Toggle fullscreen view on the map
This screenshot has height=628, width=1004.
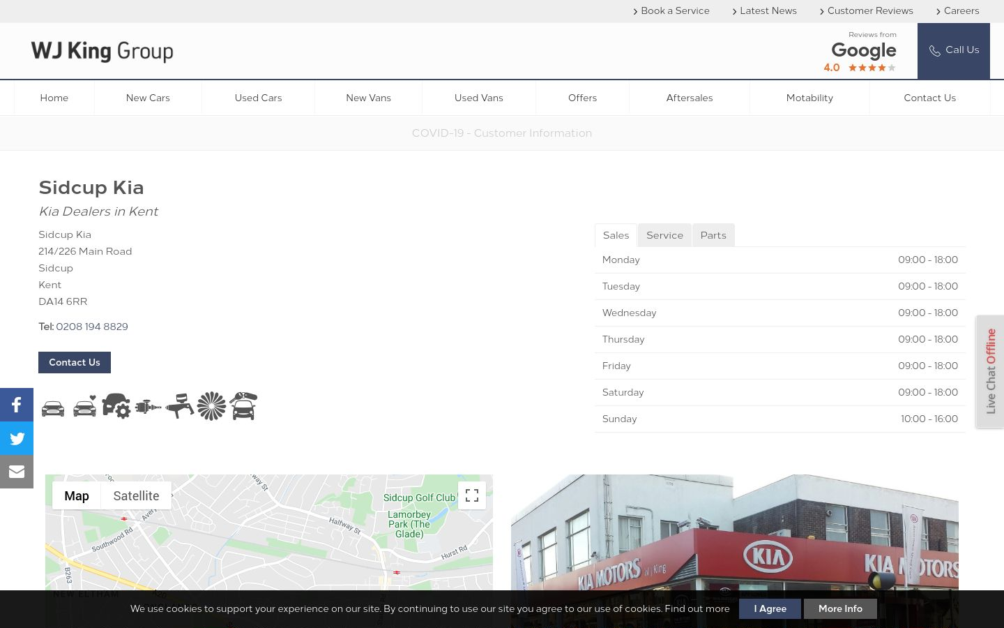472,495
